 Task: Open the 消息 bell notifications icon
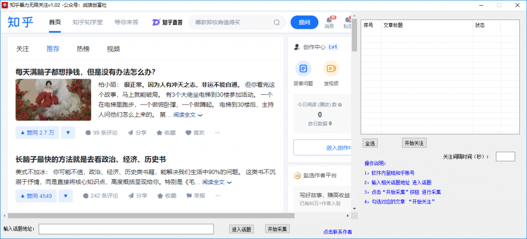tap(329, 20)
